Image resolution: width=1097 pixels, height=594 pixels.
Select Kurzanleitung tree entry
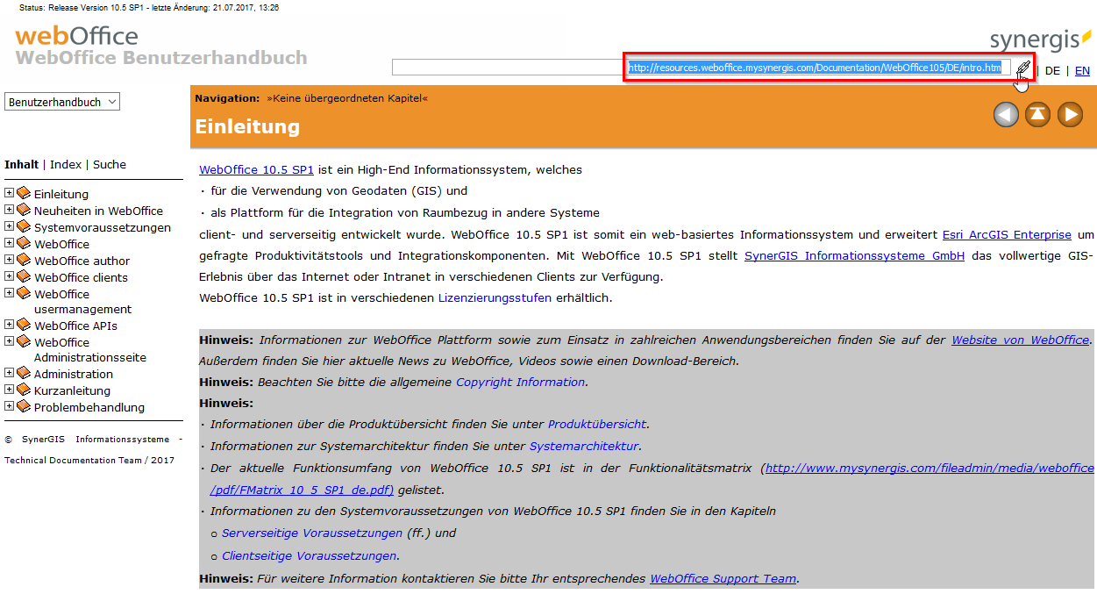[72, 390]
